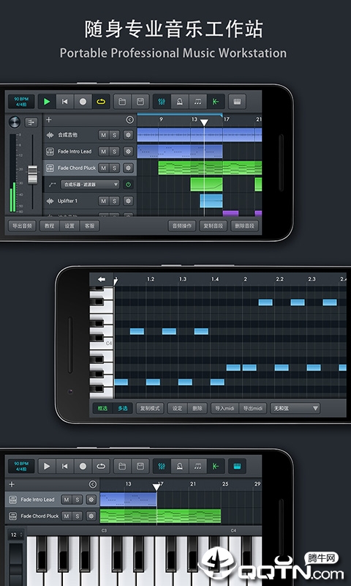
Task: Open project folder icon in top phone
Action: (122, 102)
